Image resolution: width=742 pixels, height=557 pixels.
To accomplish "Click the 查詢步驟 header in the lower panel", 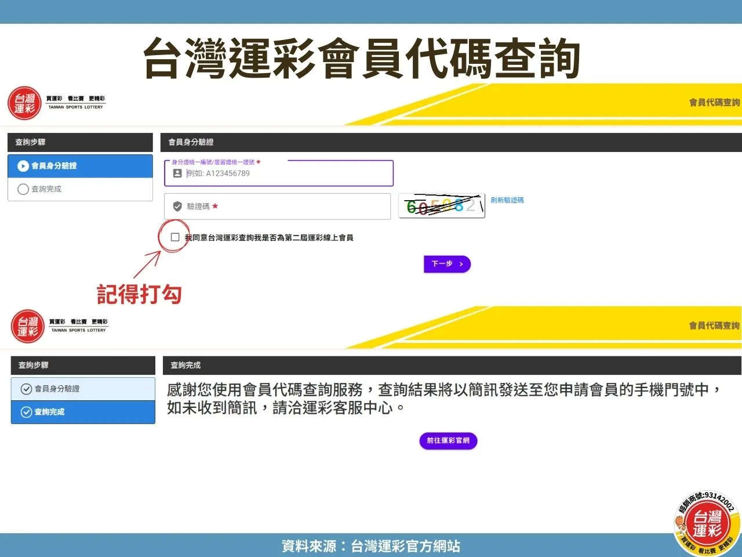I will coord(83,366).
